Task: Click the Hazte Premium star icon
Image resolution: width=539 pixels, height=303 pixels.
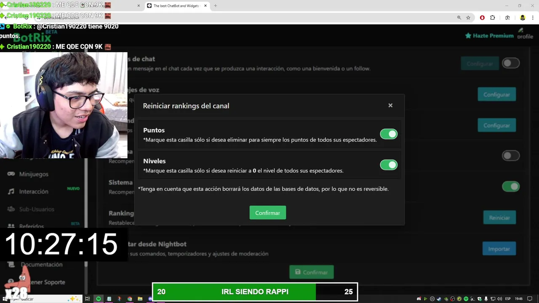Action: click(468, 36)
